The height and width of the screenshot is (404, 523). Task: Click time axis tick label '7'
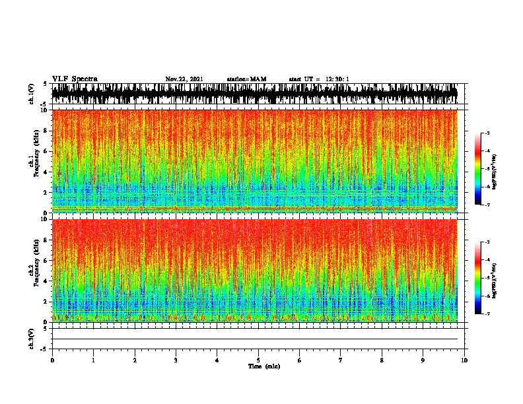341,360
